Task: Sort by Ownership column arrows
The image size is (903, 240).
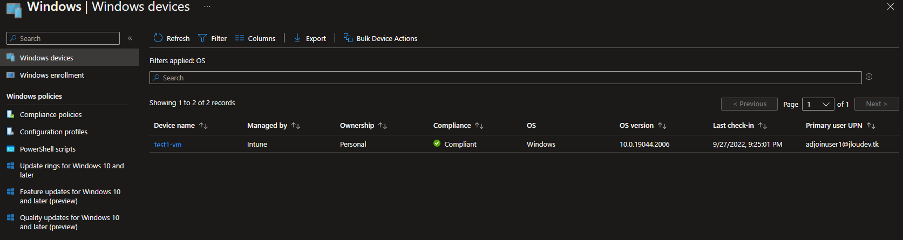Action: click(383, 126)
